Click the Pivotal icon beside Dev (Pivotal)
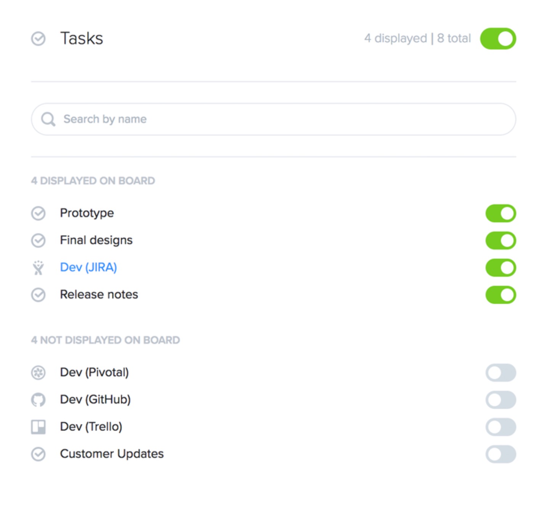Screen dimensions: 539x513 tap(38, 373)
